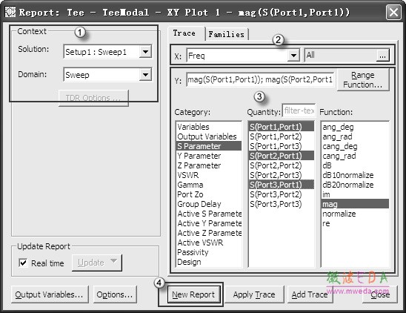Click the app icon in the title bar

click(10, 12)
